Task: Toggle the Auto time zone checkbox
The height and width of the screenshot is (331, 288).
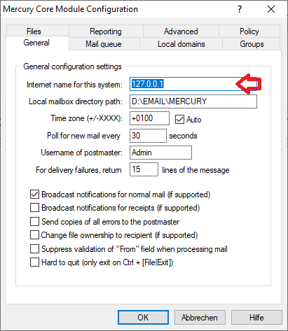Action: pos(179,120)
